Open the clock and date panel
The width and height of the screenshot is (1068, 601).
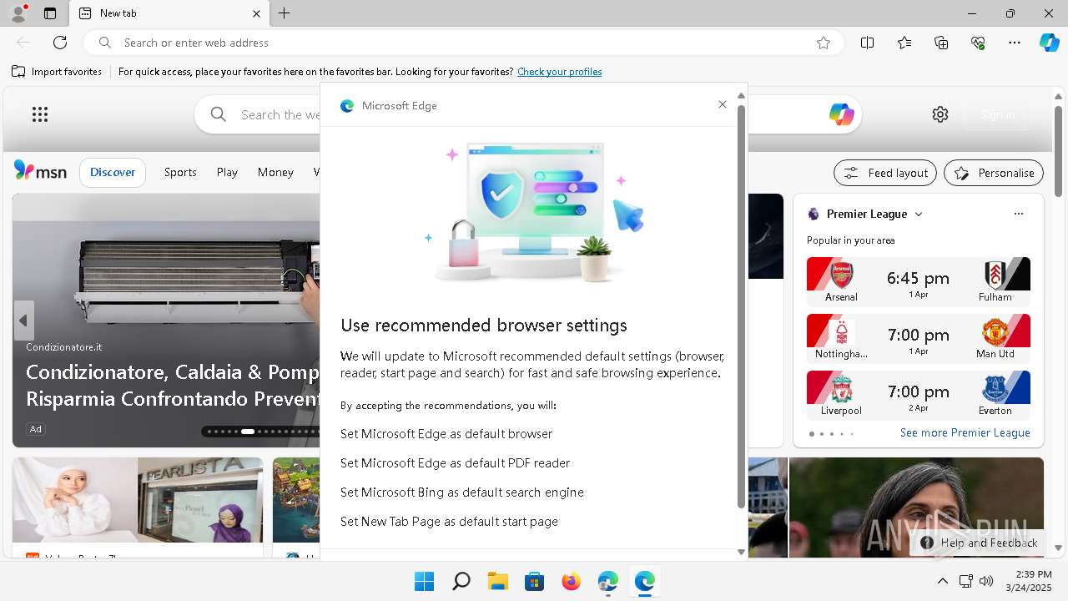coord(1029,581)
